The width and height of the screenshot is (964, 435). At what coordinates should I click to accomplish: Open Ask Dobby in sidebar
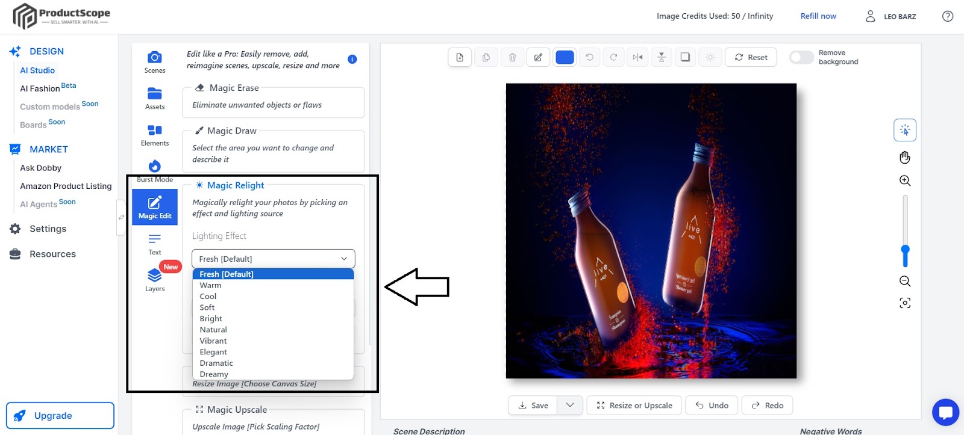pos(41,168)
